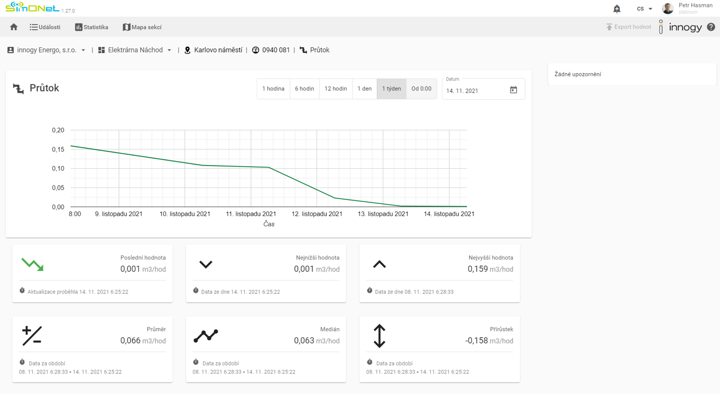720x394 pixels.
Task: Click the Průtok flow icon in breadcrumb
Action: 304,50
